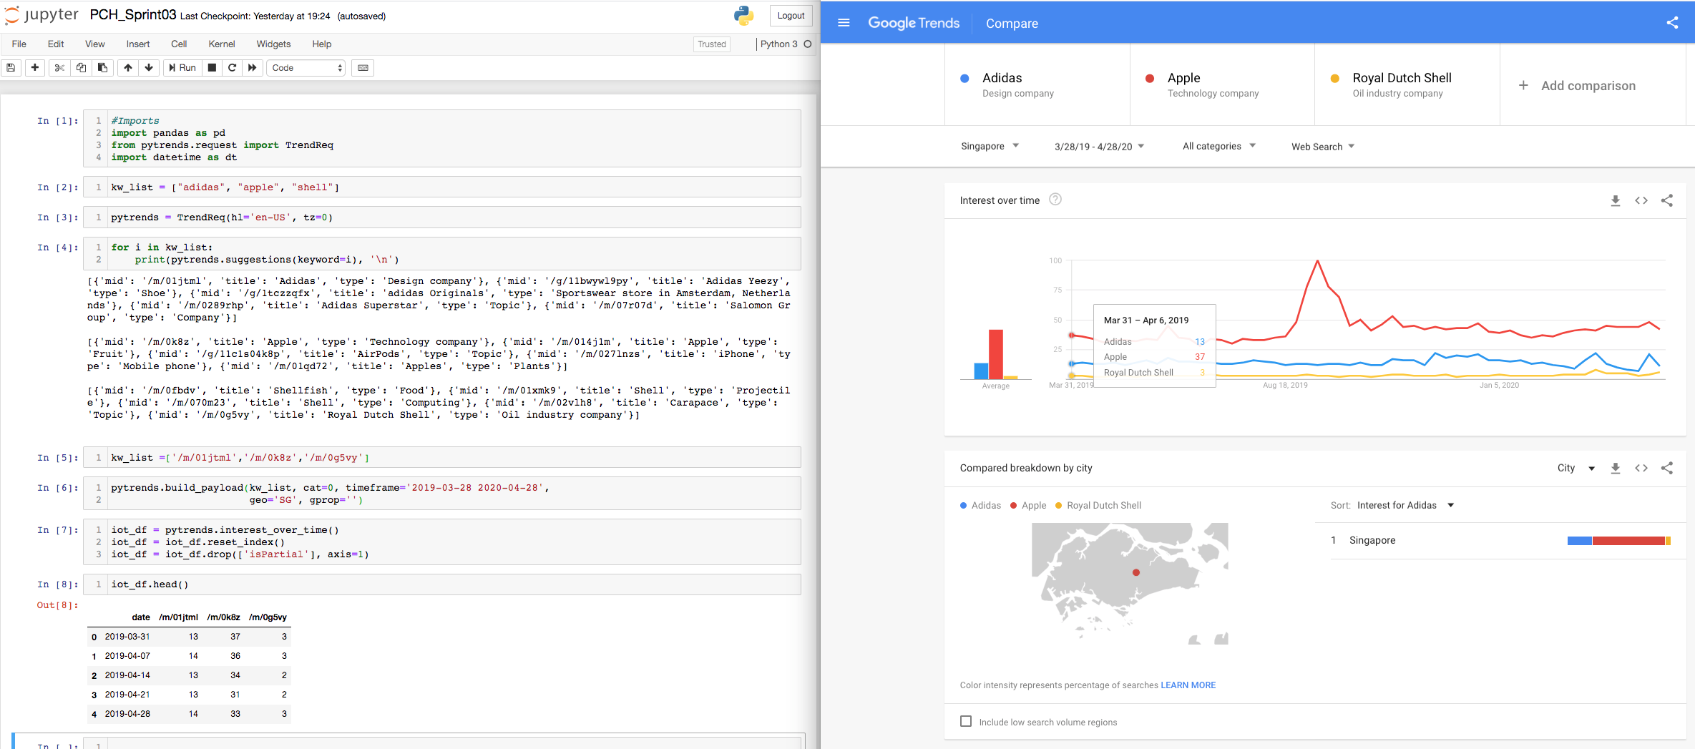The image size is (1695, 749).
Task: Click the Apple average bar in chart
Action: click(x=996, y=354)
